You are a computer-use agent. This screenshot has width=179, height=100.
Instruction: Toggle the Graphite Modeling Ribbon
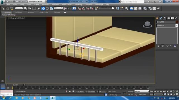(x=131, y=8)
